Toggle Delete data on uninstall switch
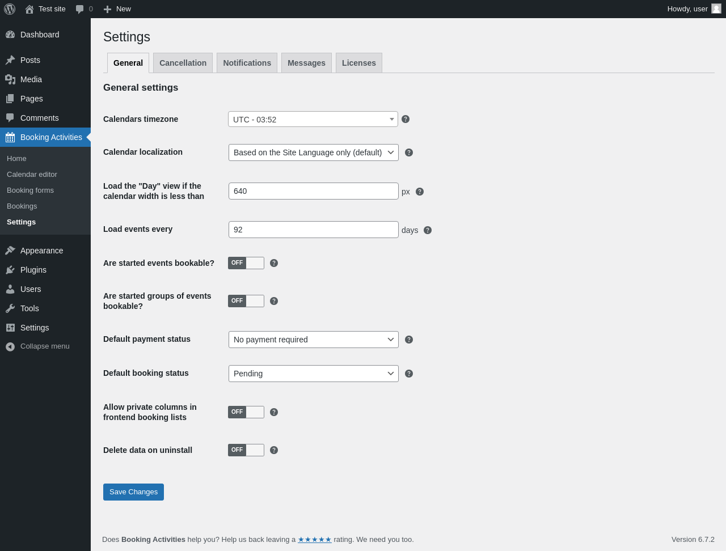This screenshot has height=551, width=726. [246, 450]
